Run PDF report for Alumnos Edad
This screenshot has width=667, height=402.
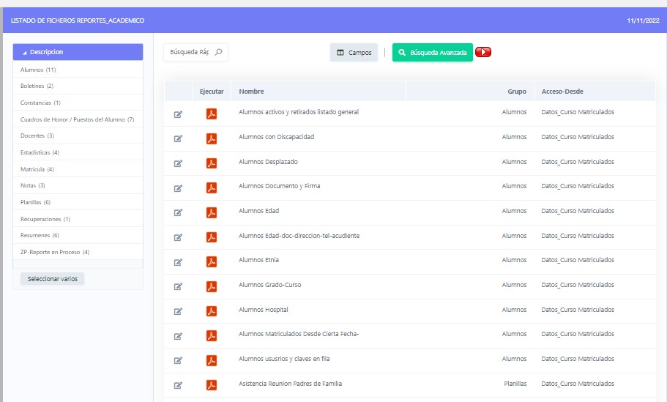tap(211, 212)
